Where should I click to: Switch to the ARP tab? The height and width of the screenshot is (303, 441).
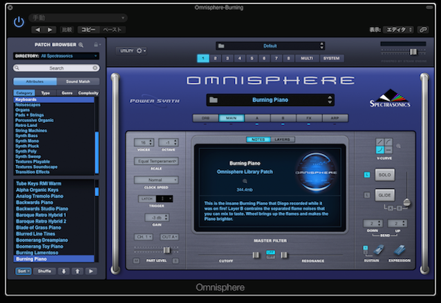(335, 118)
